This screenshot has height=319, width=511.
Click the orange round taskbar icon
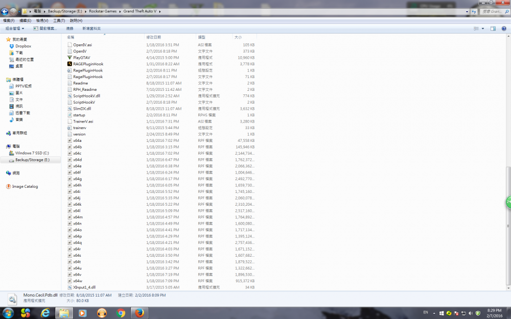[102, 313]
